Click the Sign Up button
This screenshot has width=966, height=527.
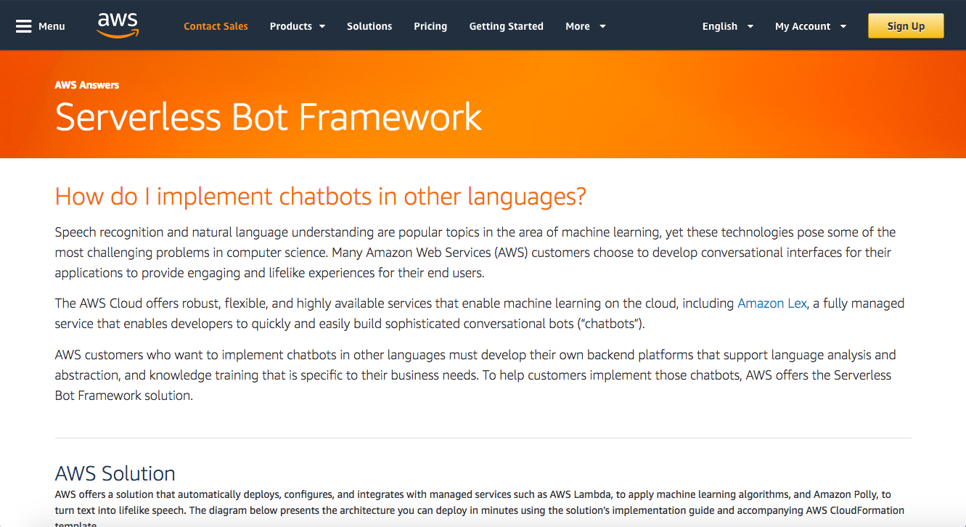(x=906, y=26)
